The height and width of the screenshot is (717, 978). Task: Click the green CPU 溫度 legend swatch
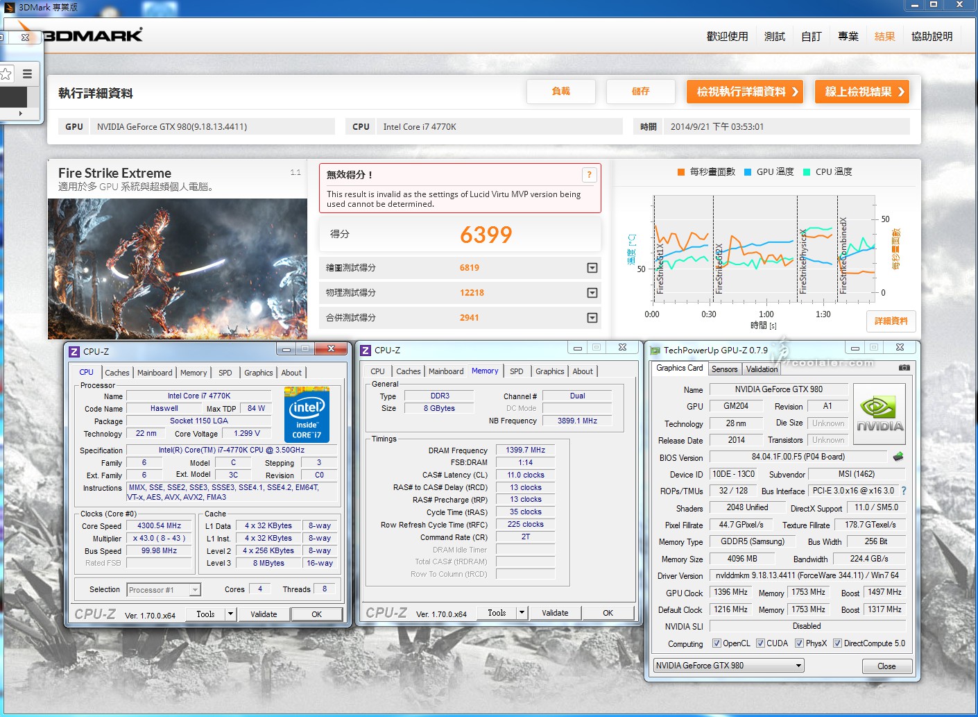tap(807, 172)
